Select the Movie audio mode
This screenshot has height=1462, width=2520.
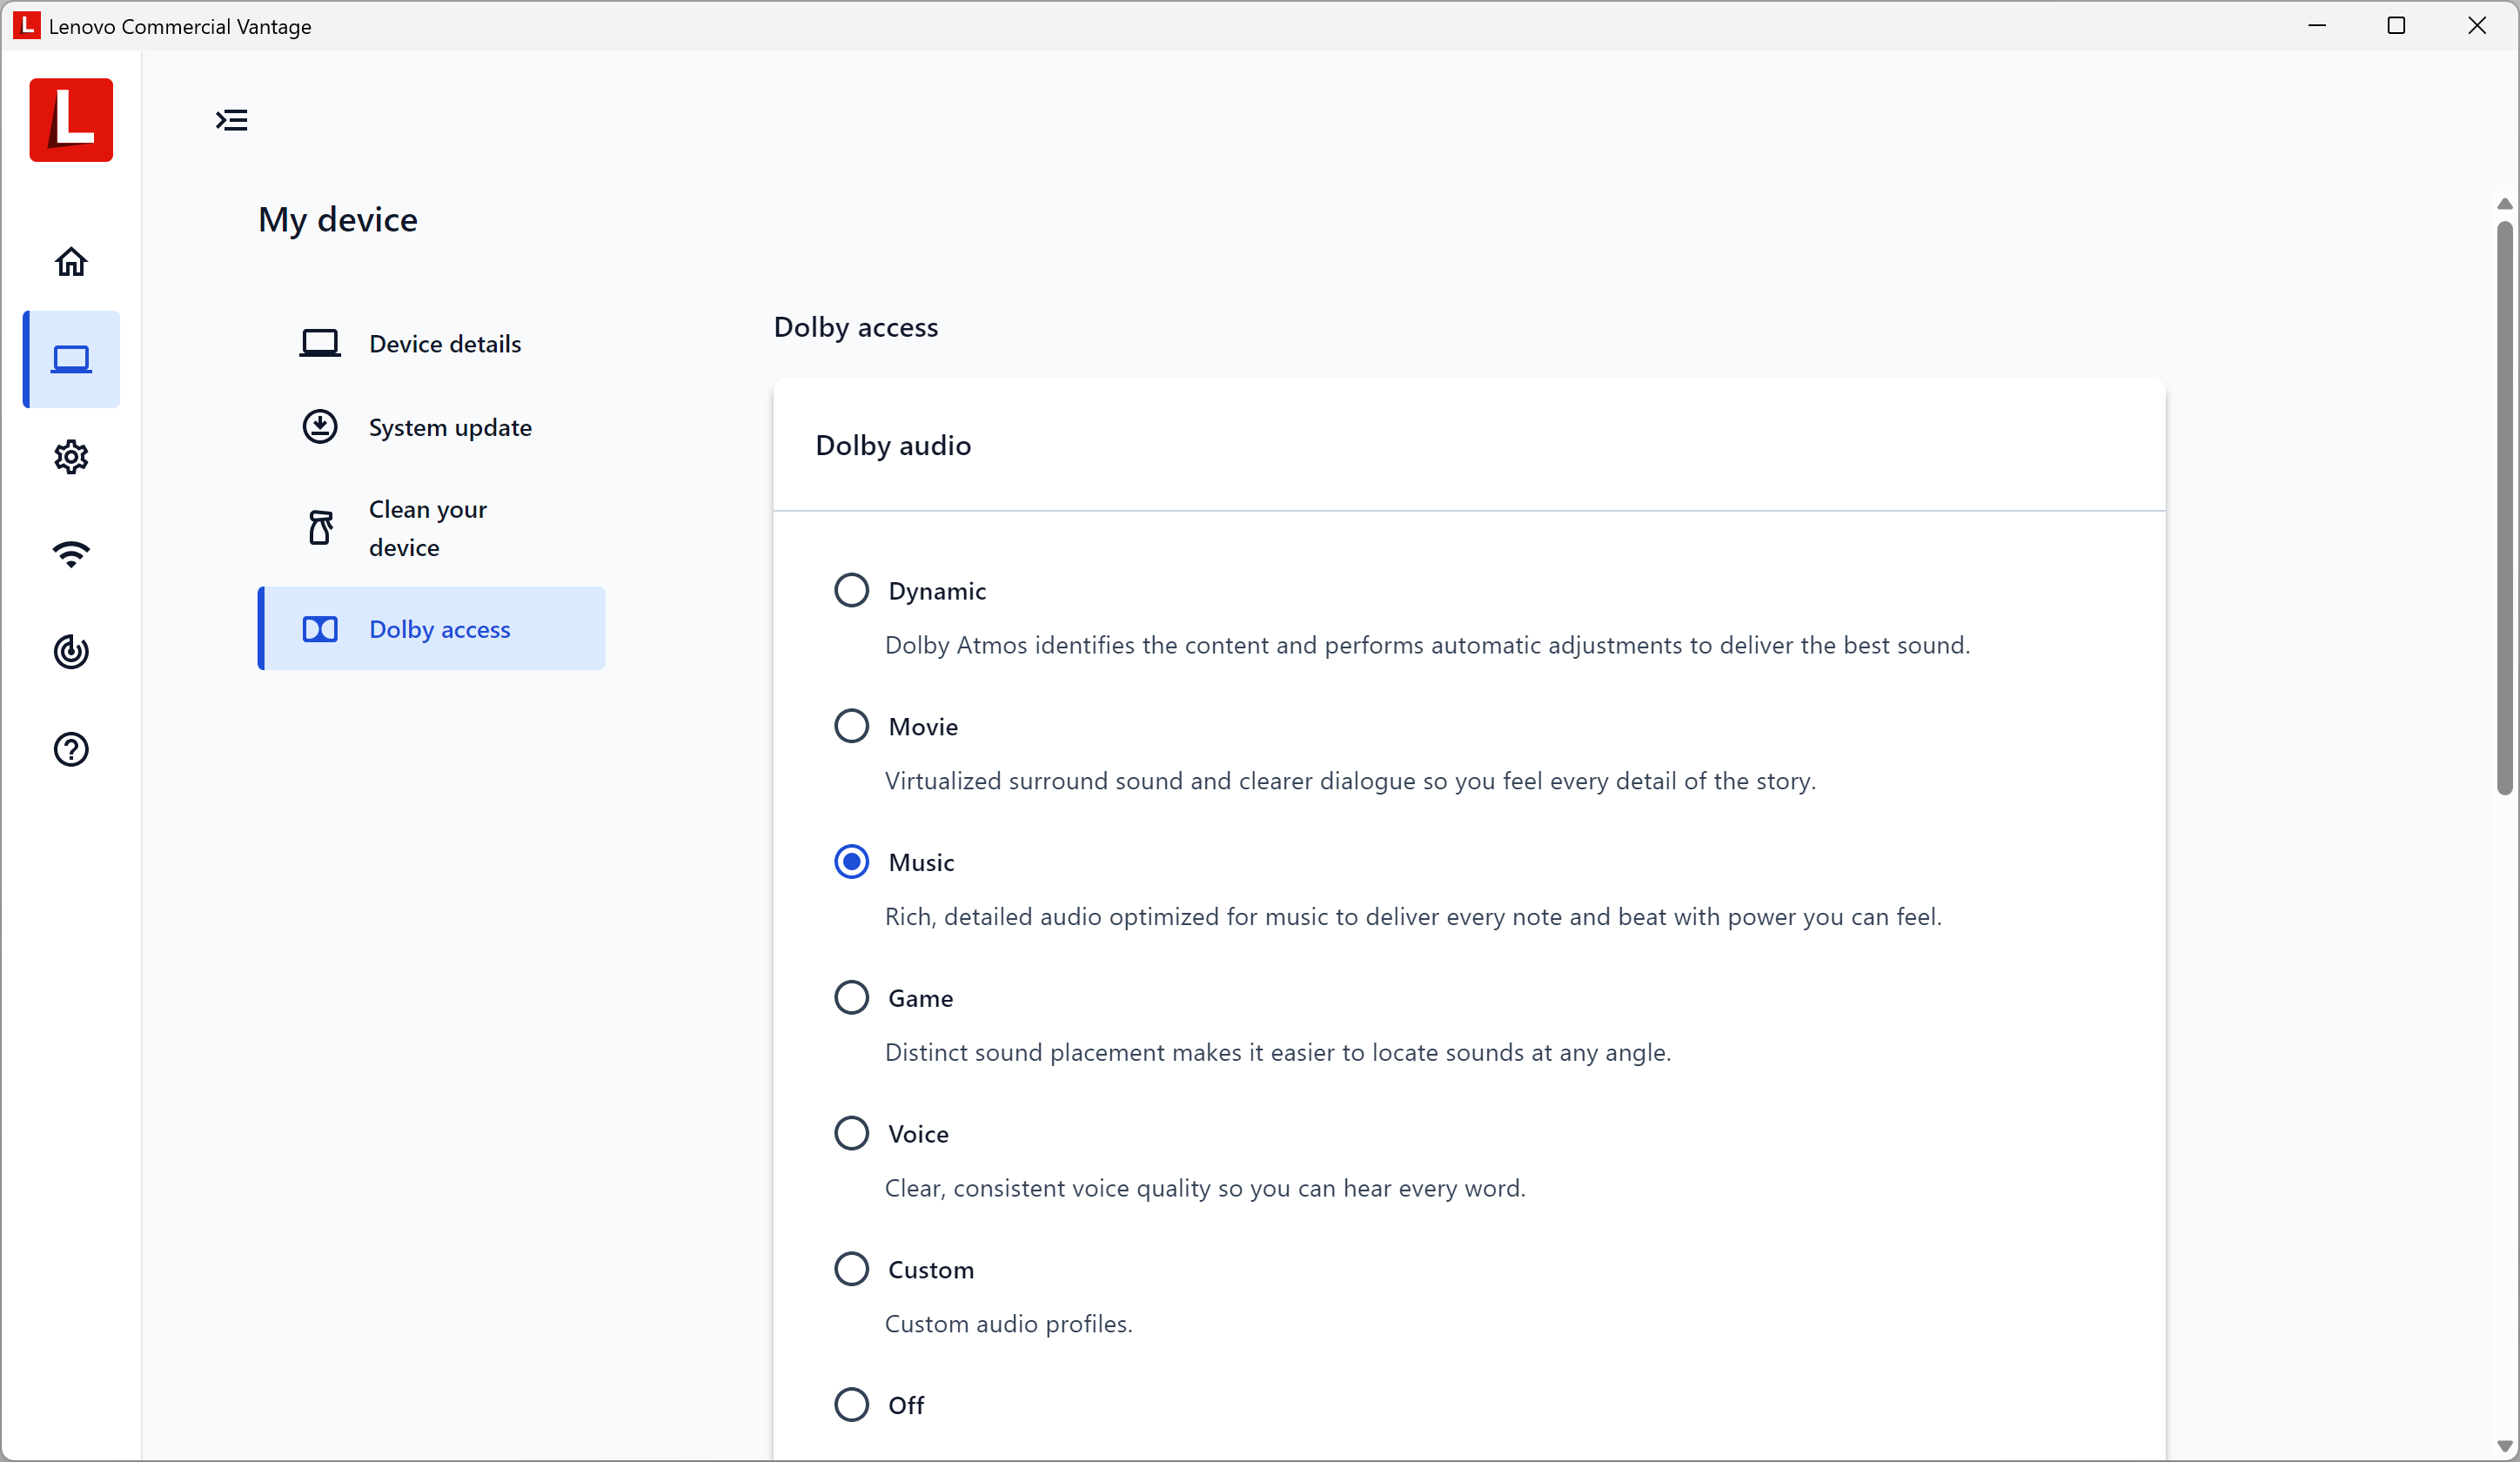tap(851, 726)
